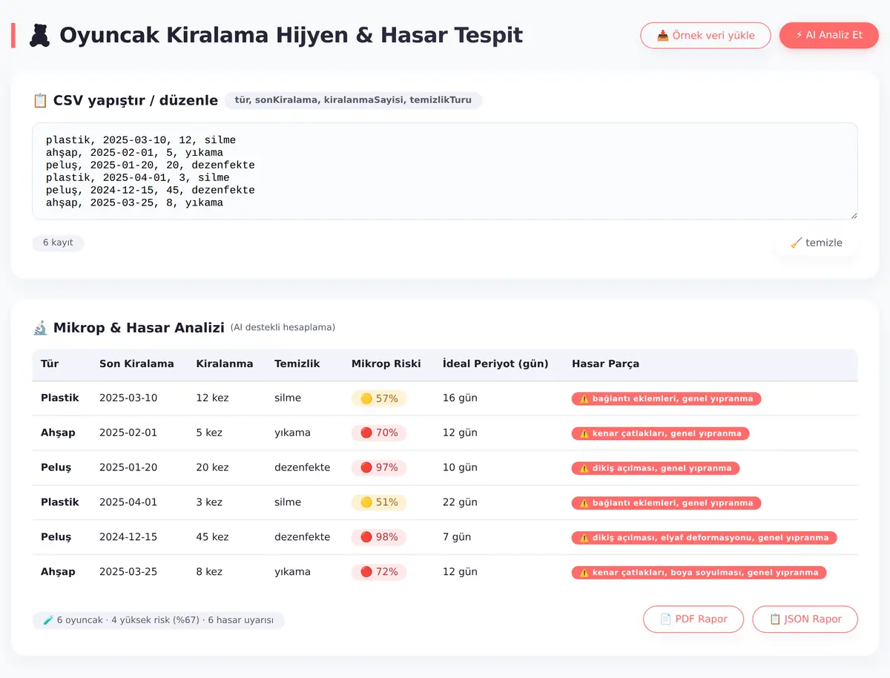Click the 20 kez rental count cell

pyautogui.click(x=213, y=468)
